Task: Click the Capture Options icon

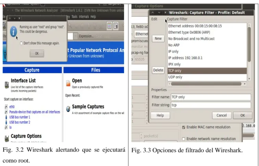Action: point(7,139)
